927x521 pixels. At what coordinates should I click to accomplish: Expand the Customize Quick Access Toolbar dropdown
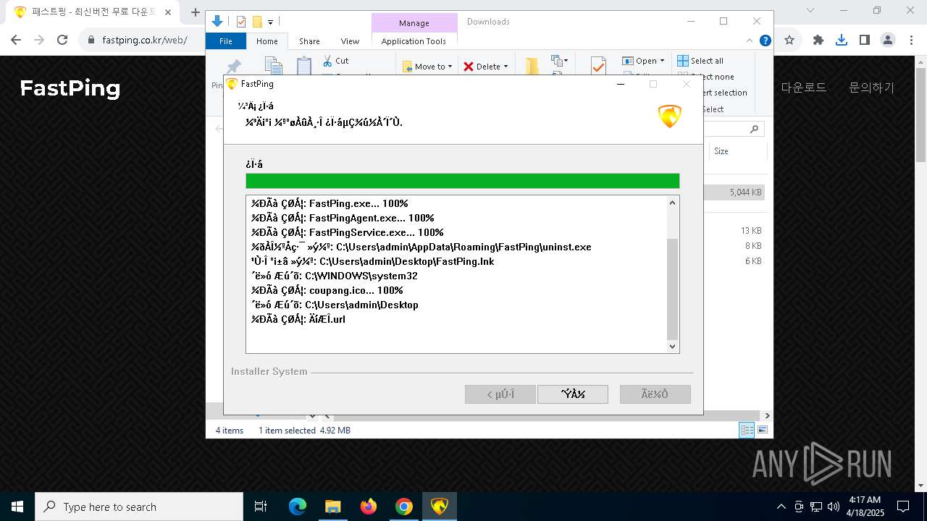270,22
